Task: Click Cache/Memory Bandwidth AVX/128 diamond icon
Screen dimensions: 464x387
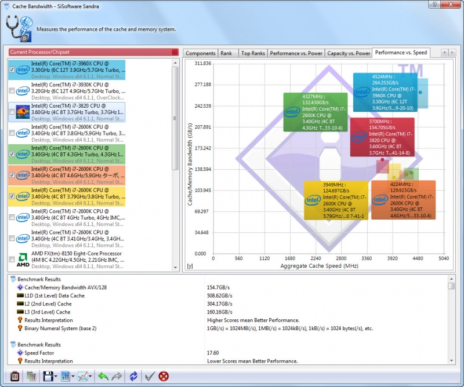Action: [20, 287]
